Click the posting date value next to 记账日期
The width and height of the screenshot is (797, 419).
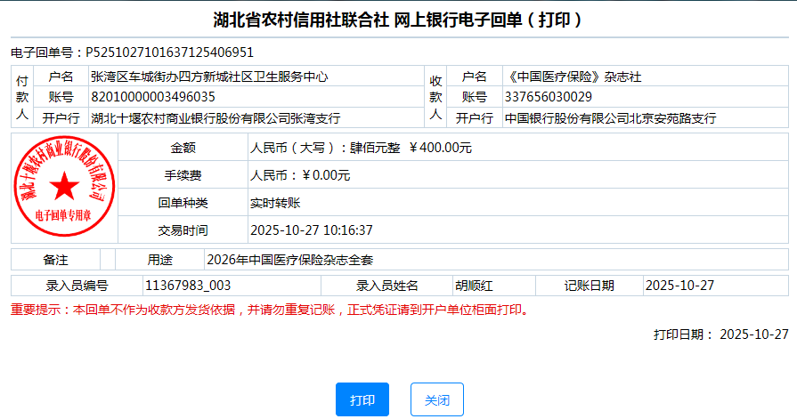click(679, 286)
